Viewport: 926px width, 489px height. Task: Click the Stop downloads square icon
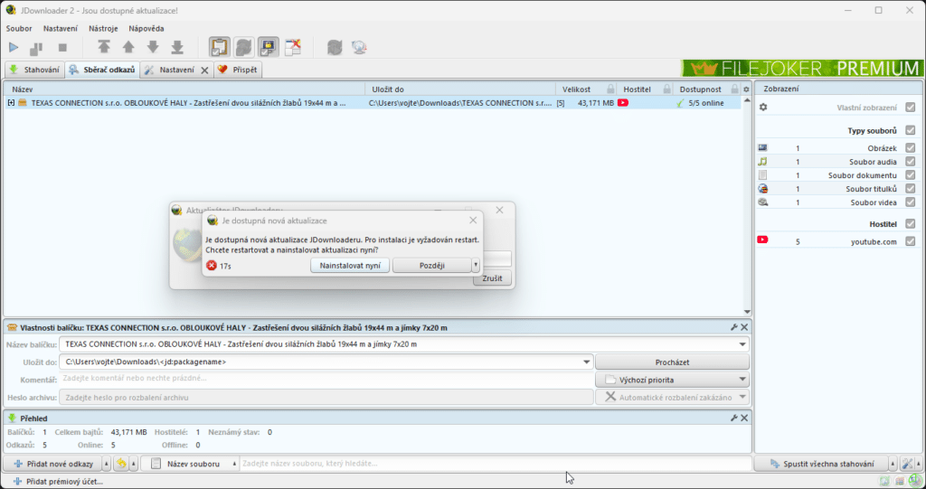62,47
